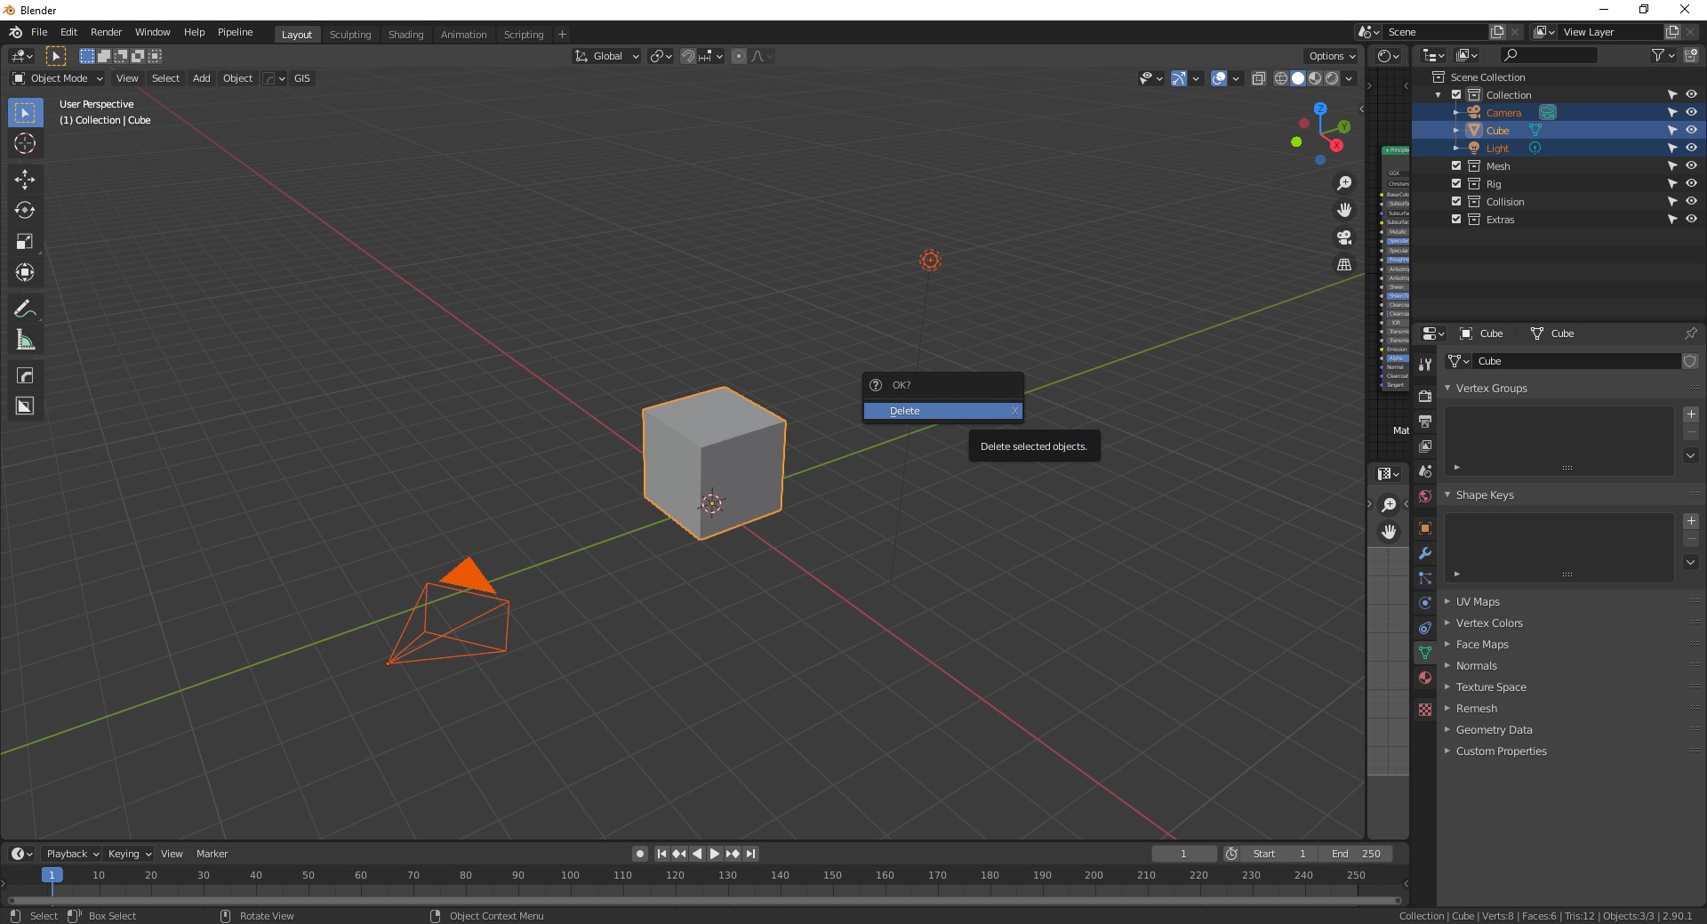Open the Object Mode dropdown
The width and height of the screenshot is (1707, 924).
click(58, 78)
